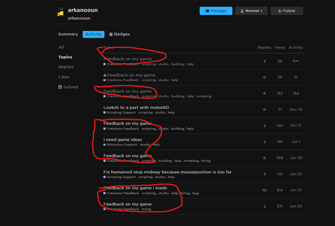Click the checkmark icon next to Solved
The width and height of the screenshot is (335, 226).
tap(60, 87)
